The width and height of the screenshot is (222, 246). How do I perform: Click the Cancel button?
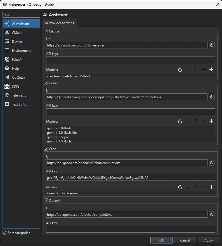coord(185,240)
